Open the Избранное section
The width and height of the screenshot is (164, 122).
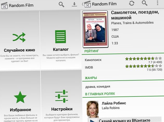(20, 97)
